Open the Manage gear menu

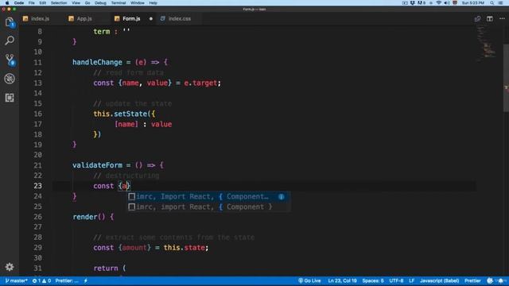click(10, 267)
